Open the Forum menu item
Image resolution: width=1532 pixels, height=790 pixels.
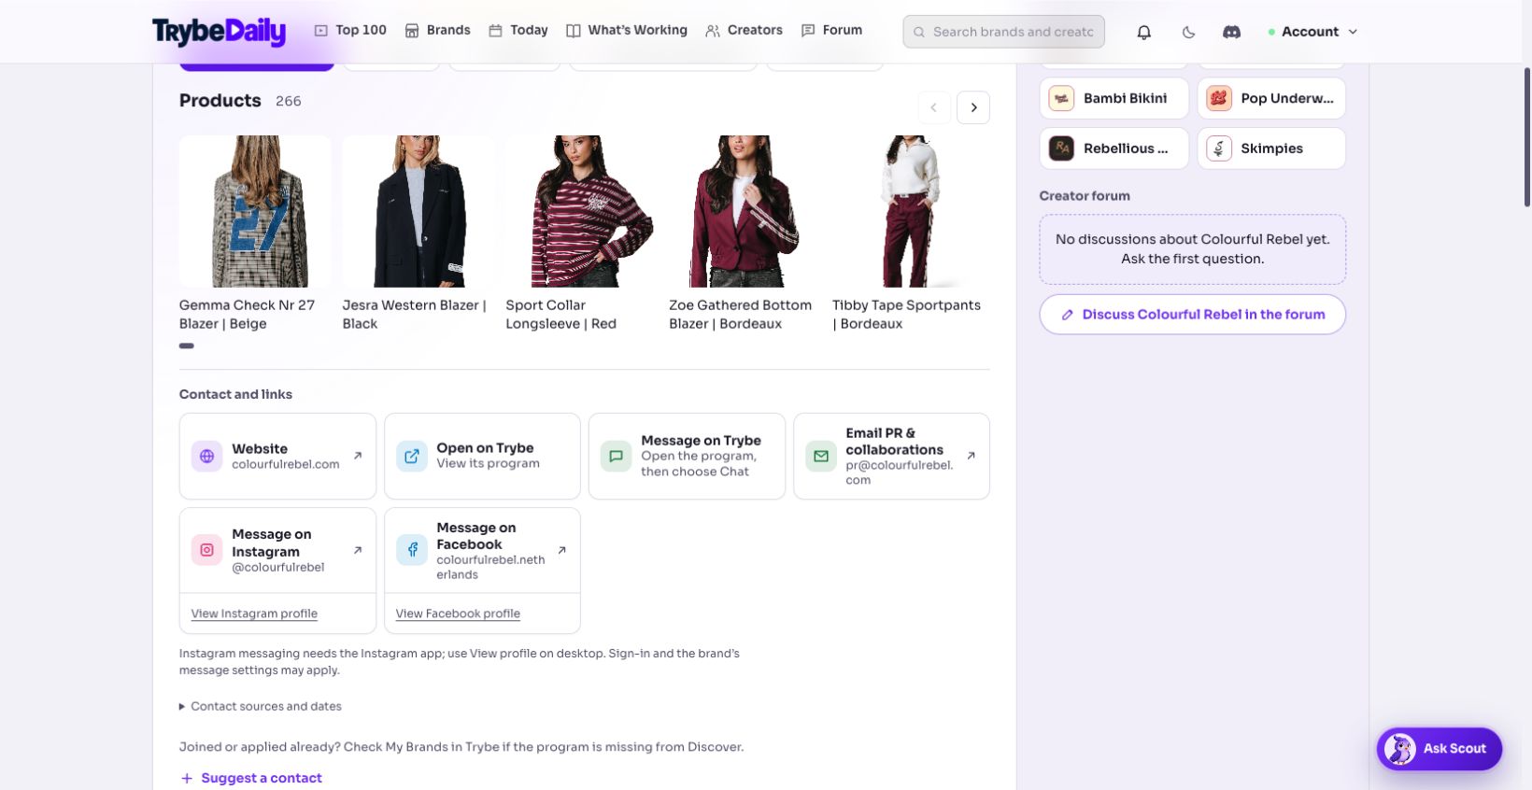click(832, 30)
